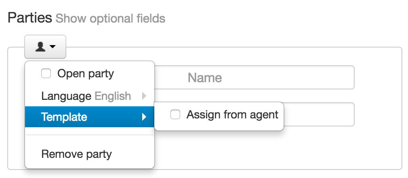Image resolution: width=408 pixels, height=178 pixels.
Task: Click the person silhouette icon
Action: 40,47
